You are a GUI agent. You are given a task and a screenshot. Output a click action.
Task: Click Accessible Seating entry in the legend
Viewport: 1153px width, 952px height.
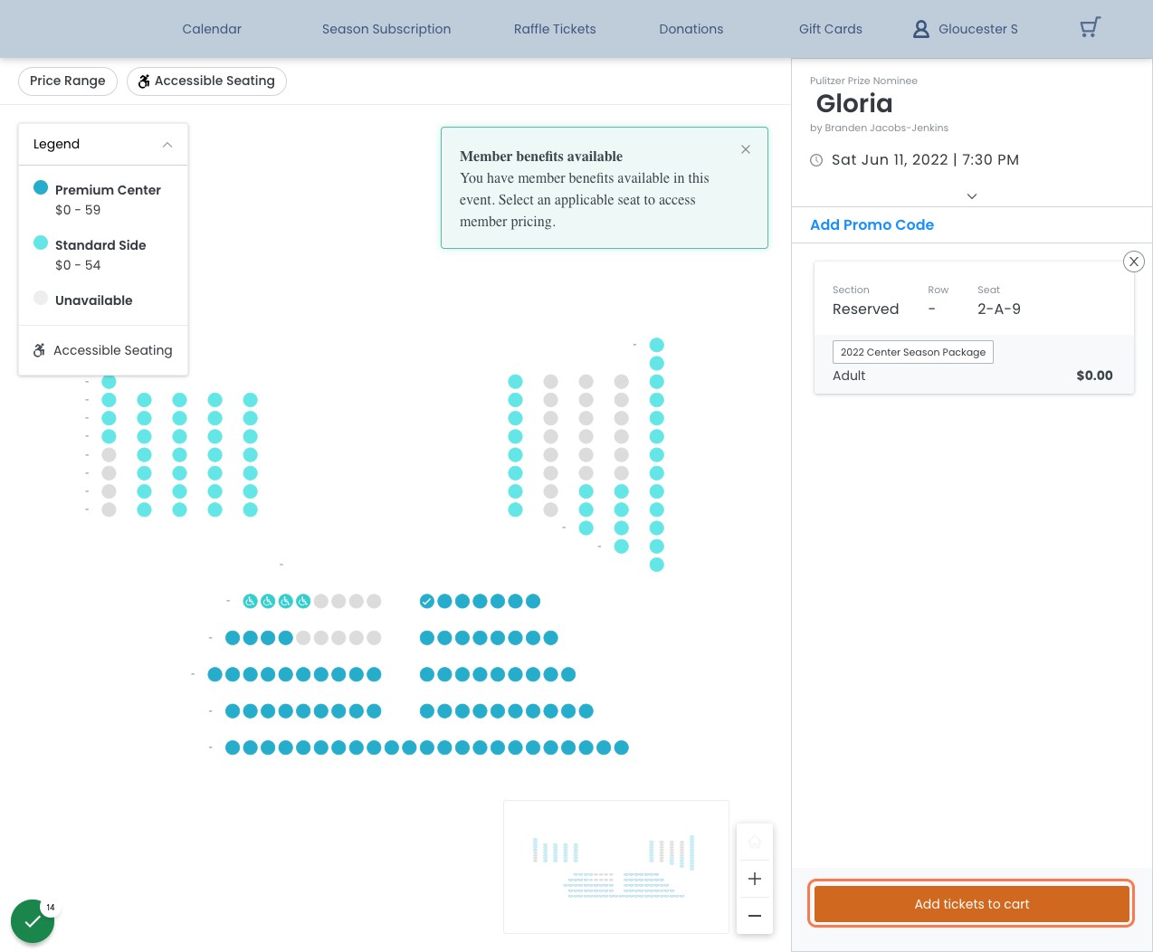[x=103, y=350]
